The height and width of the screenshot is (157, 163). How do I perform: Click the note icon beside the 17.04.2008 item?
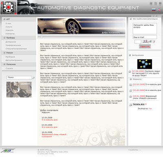tap(130, 71)
